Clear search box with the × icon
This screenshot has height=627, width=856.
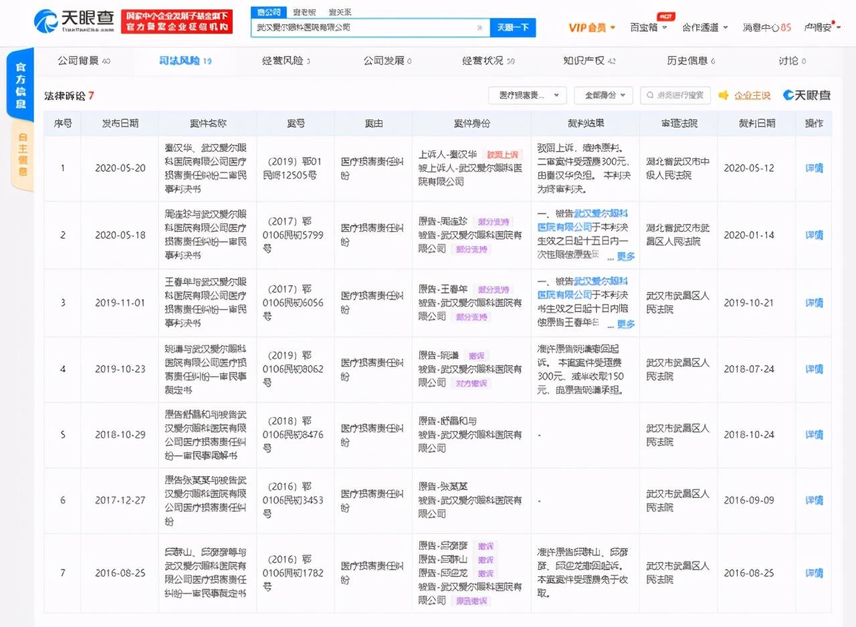point(479,29)
